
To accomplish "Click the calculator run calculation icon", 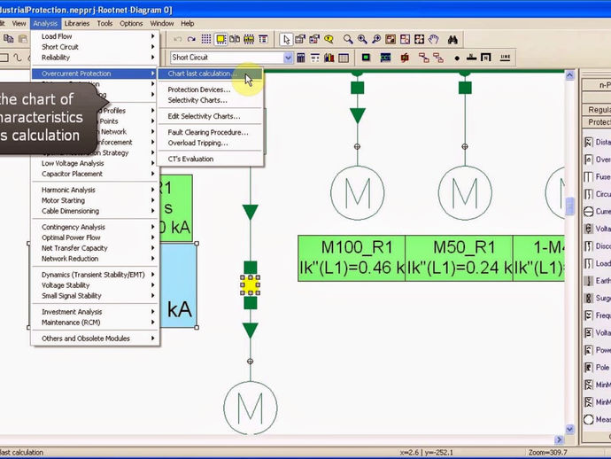I will click(301, 58).
